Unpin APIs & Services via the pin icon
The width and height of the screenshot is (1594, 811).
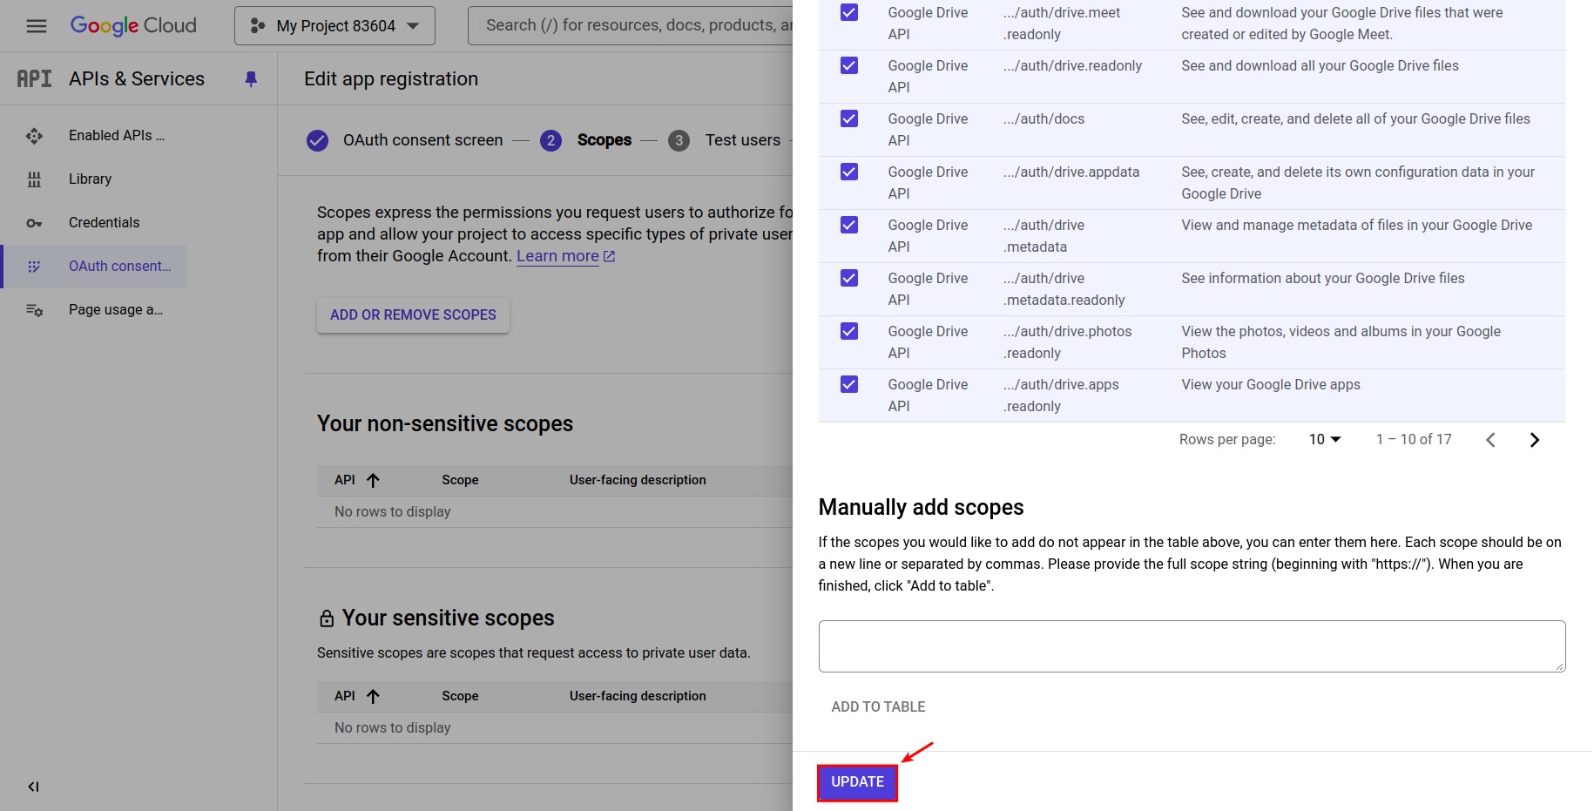tap(251, 78)
